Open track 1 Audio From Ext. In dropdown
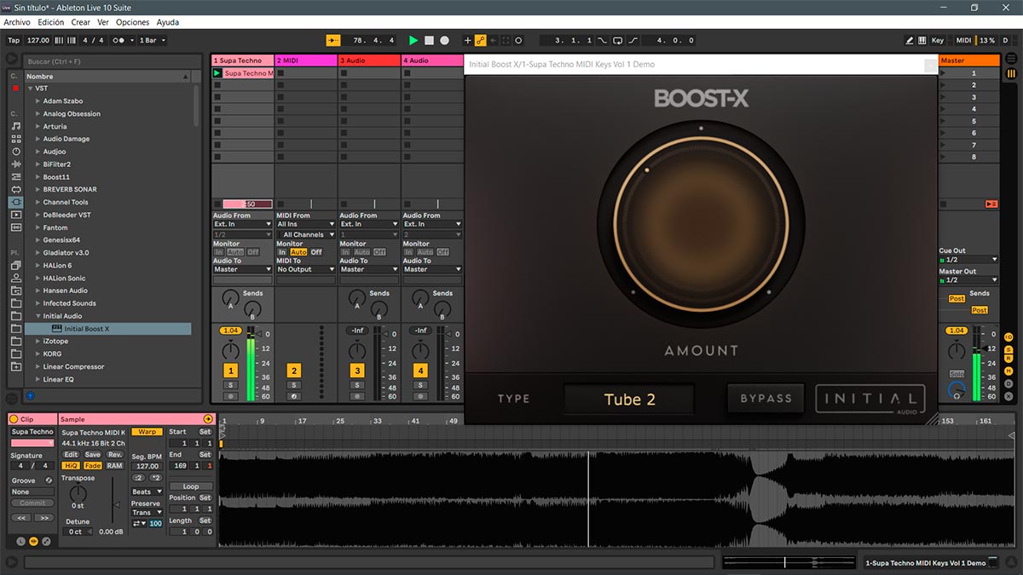The width and height of the screenshot is (1023, 575). pyautogui.click(x=243, y=224)
